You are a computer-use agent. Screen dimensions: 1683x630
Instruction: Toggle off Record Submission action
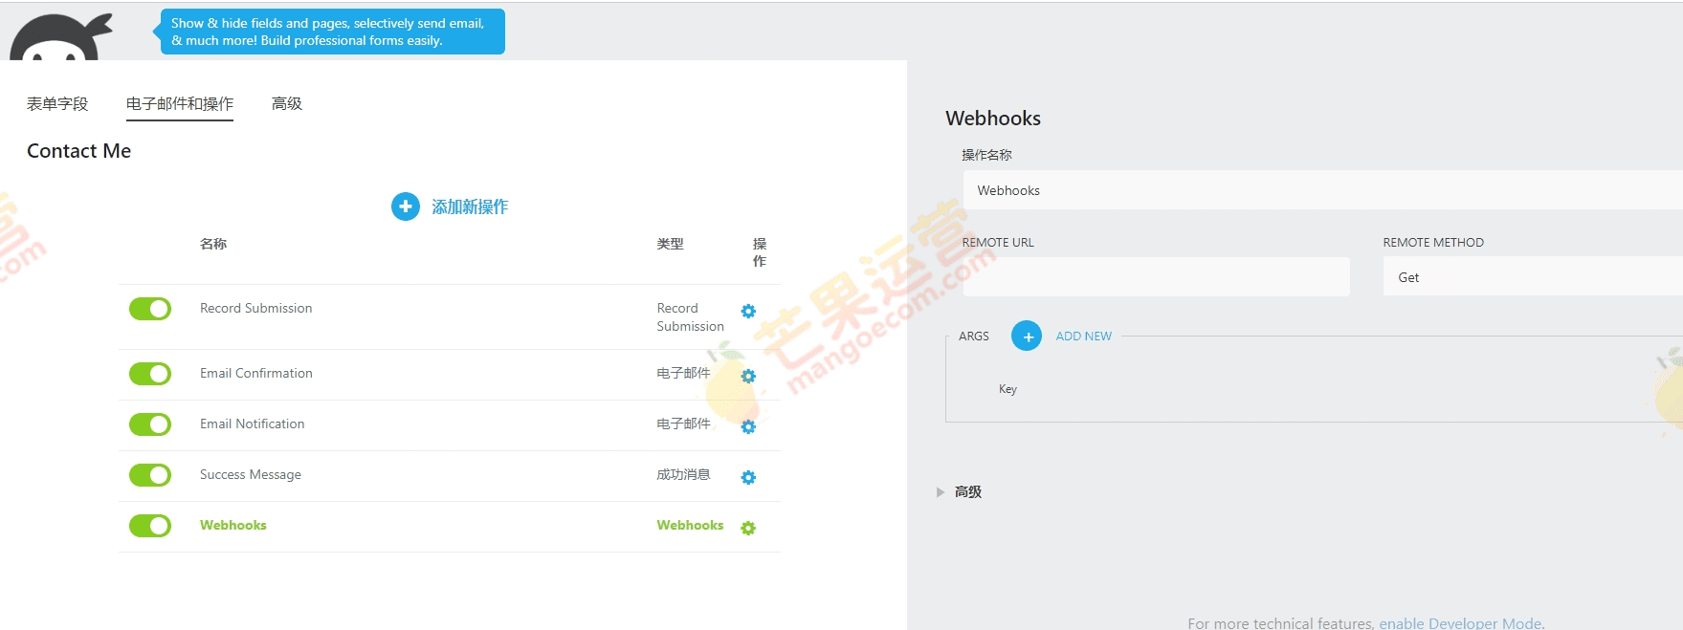point(150,309)
